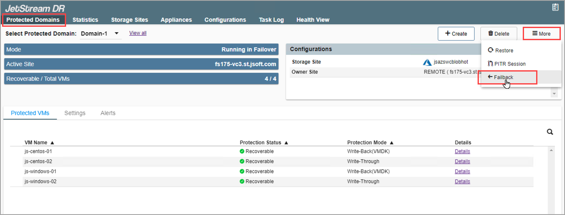
Task: Open the Domain-1 protected domain dropdown
Action: pos(117,33)
